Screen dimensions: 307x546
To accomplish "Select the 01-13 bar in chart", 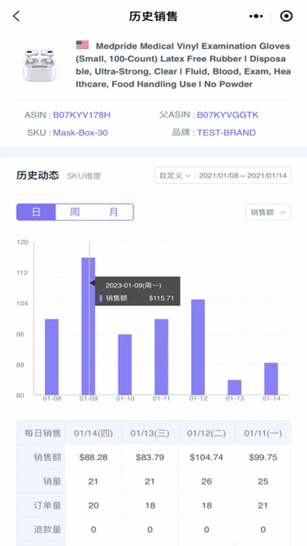I will tap(234, 387).
